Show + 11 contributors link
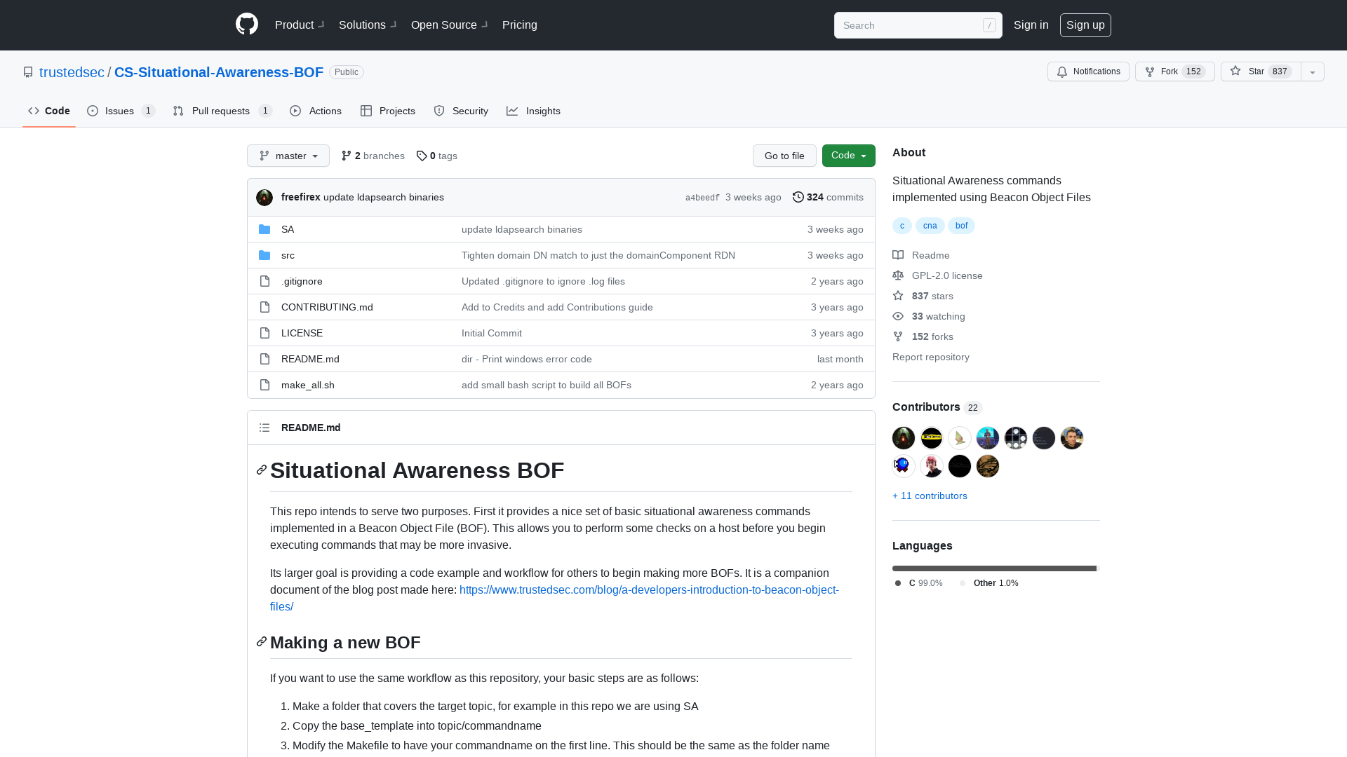Screen dimensions: 1347x757 pyautogui.click(x=930, y=496)
